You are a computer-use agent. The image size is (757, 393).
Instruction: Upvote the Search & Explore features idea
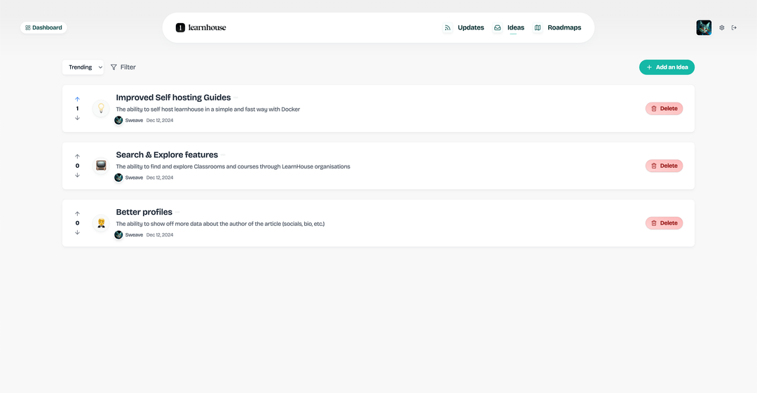pos(77,156)
